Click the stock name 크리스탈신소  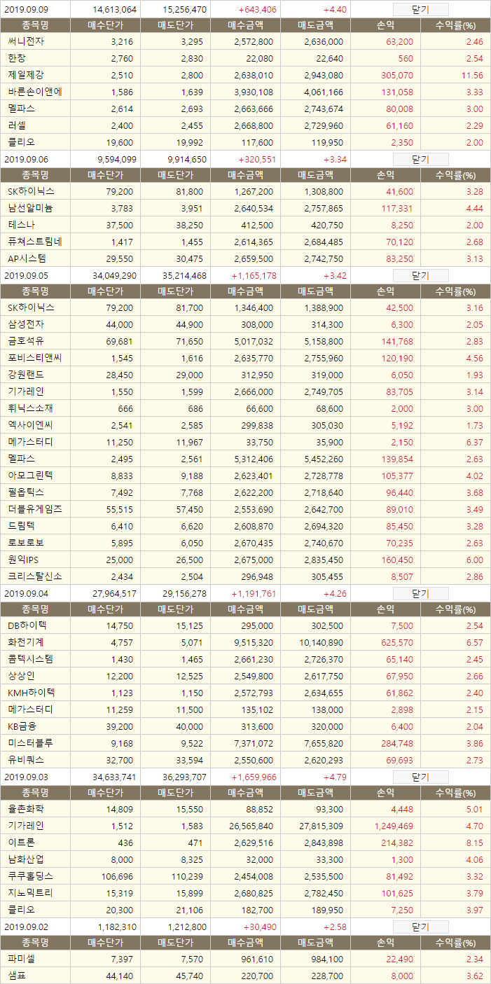35,576
